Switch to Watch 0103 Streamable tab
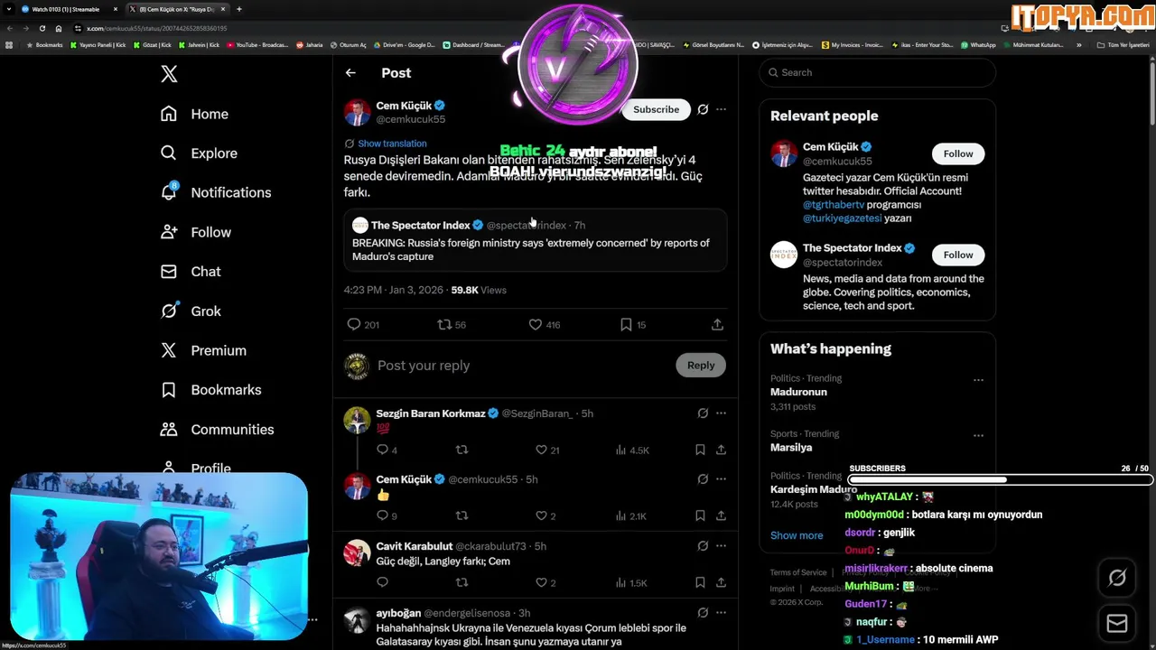 [69, 9]
